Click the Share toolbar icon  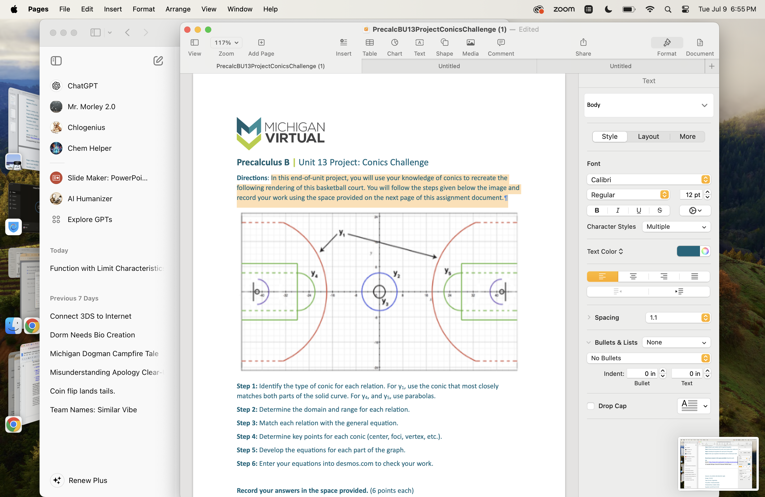(583, 43)
